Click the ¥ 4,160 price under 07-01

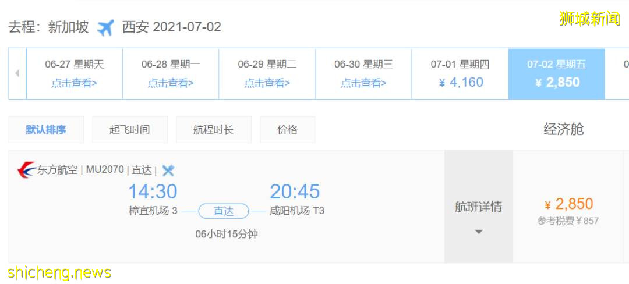click(x=461, y=83)
